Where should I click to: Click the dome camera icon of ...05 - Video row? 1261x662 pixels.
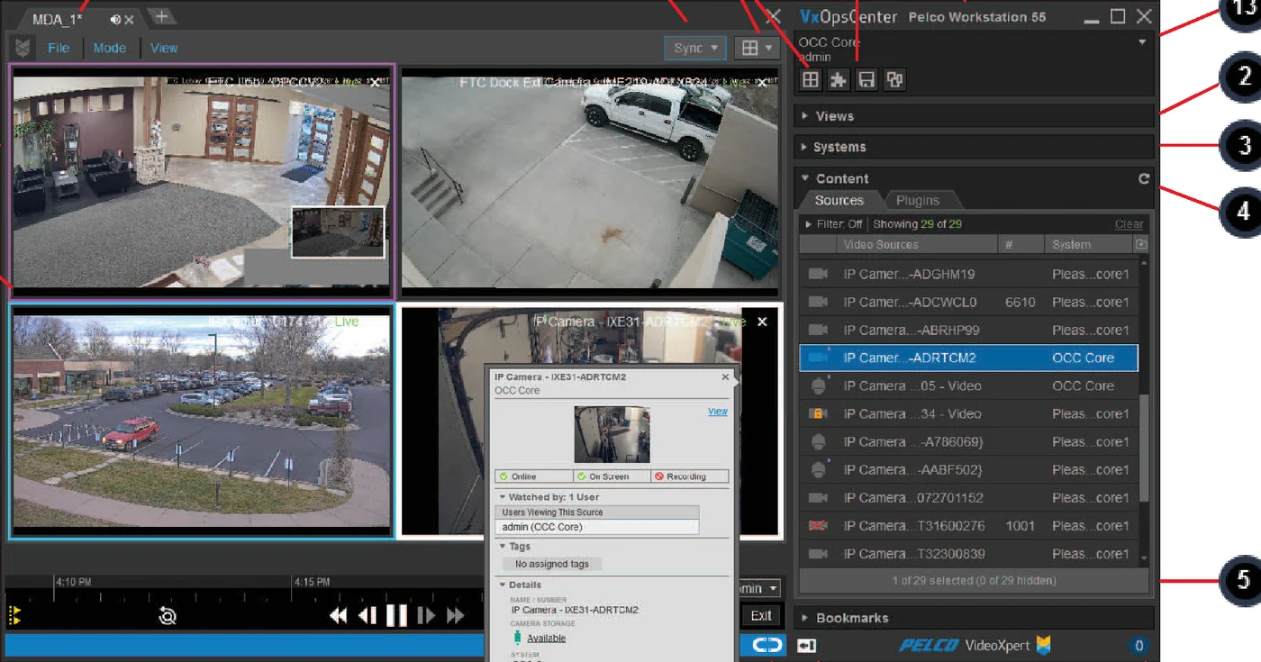(x=818, y=385)
